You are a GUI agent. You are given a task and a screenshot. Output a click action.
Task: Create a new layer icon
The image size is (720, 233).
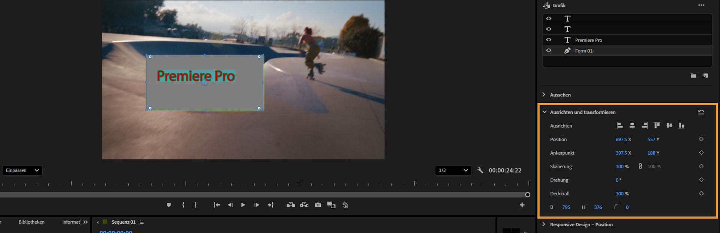point(705,76)
